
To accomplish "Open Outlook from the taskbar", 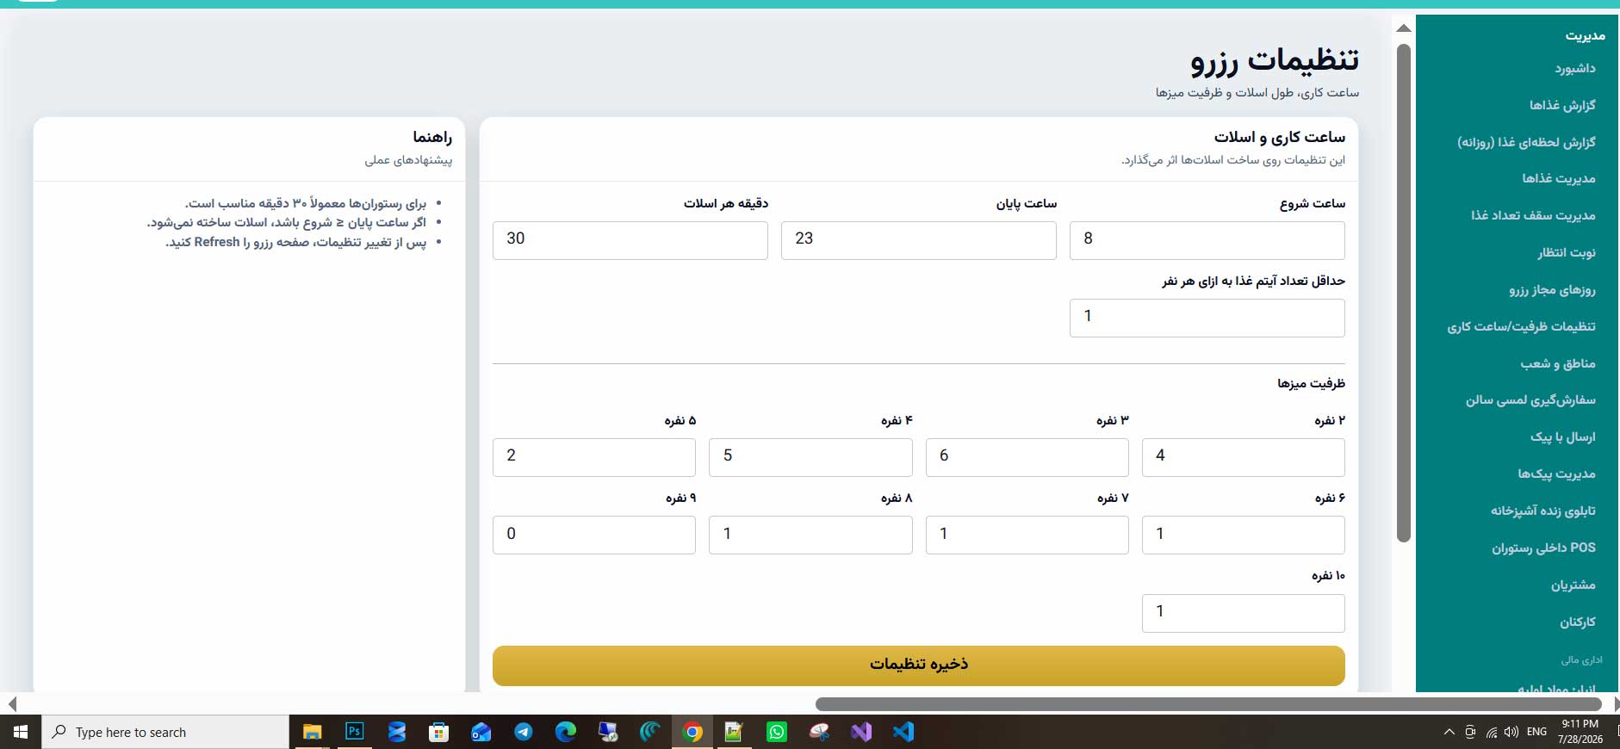I will click(x=481, y=732).
